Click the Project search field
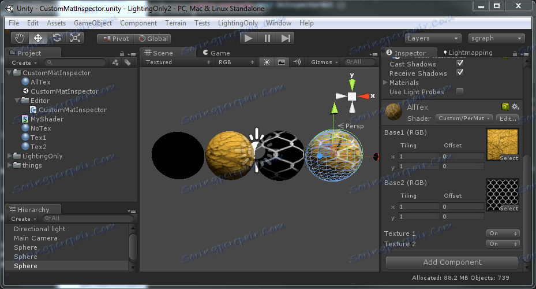This screenshot has width=536, height=289. tap(75, 62)
